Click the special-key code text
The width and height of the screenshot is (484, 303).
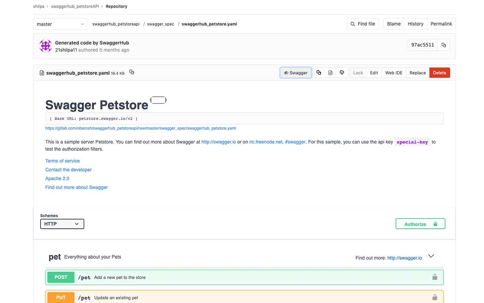(412, 142)
